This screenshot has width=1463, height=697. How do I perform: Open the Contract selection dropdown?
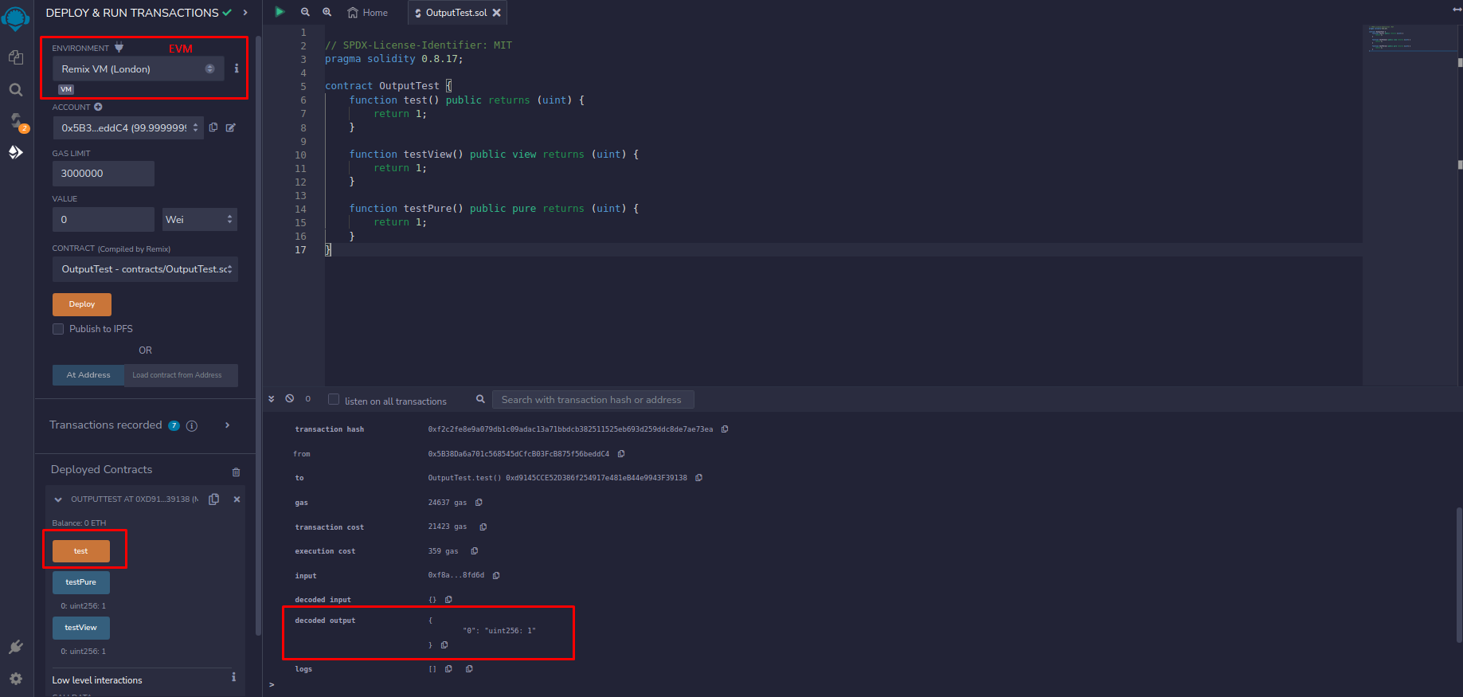coord(145,269)
